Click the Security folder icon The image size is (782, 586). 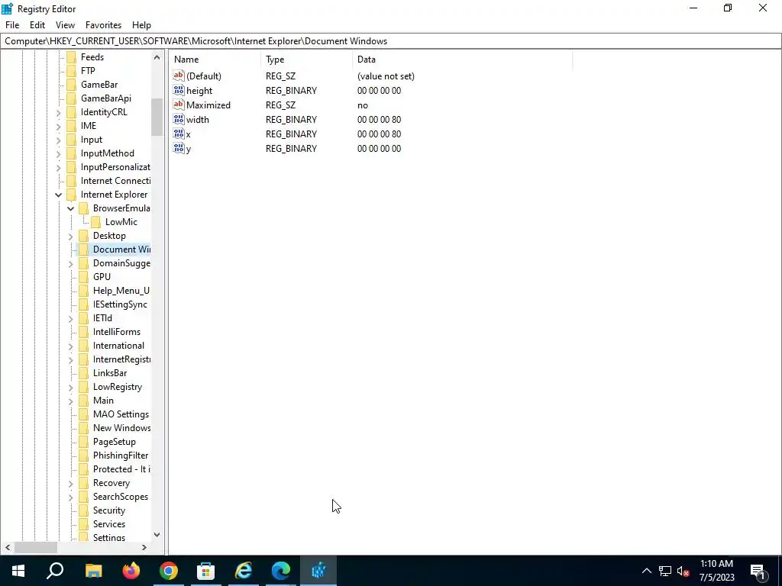pos(84,510)
